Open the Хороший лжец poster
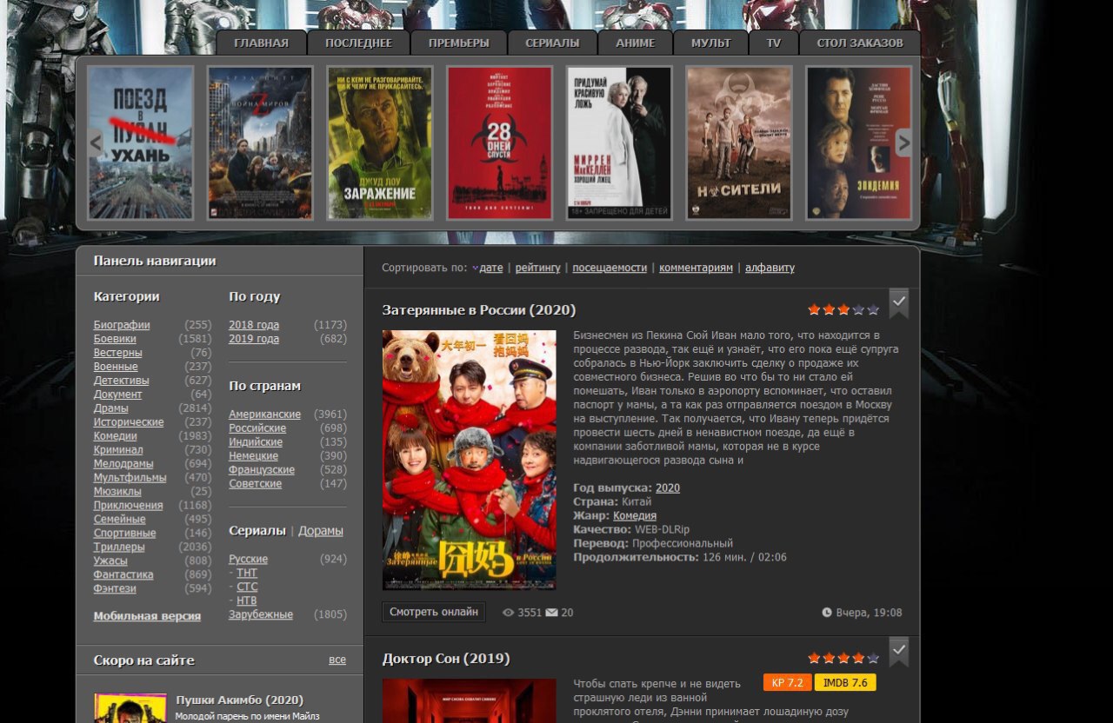The width and height of the screenshot is (1113, 723). [619, 143]
